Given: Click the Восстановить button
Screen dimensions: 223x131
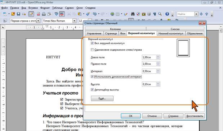Looking at the screenshot, I should [x=195, y=116].
